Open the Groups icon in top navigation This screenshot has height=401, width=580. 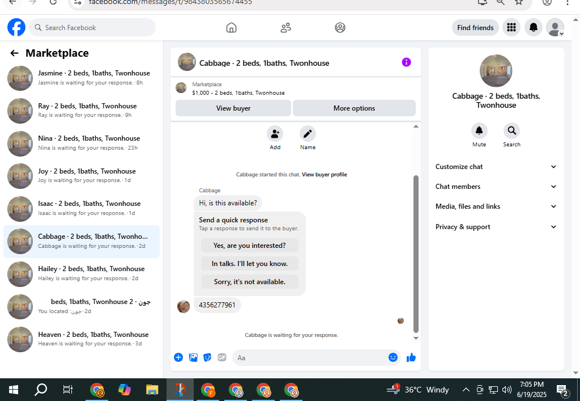pos(340,27)
